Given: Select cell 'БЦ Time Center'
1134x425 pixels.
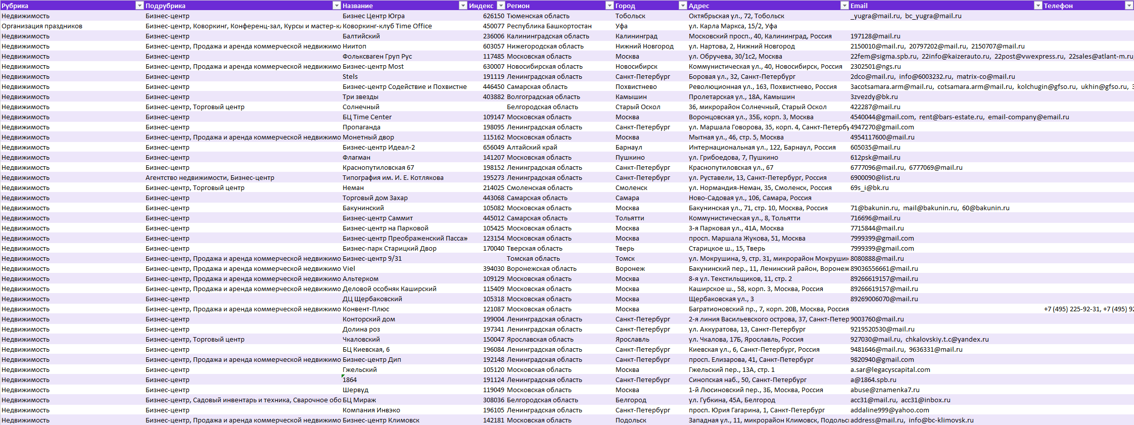Looking at the screenshot, I should (404, 117).
